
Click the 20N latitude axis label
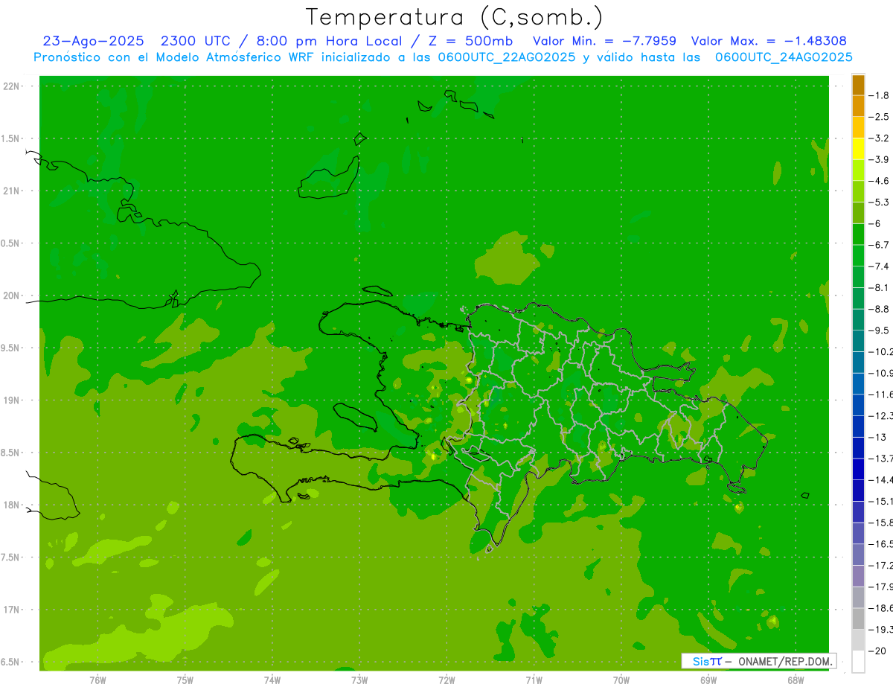13,296
